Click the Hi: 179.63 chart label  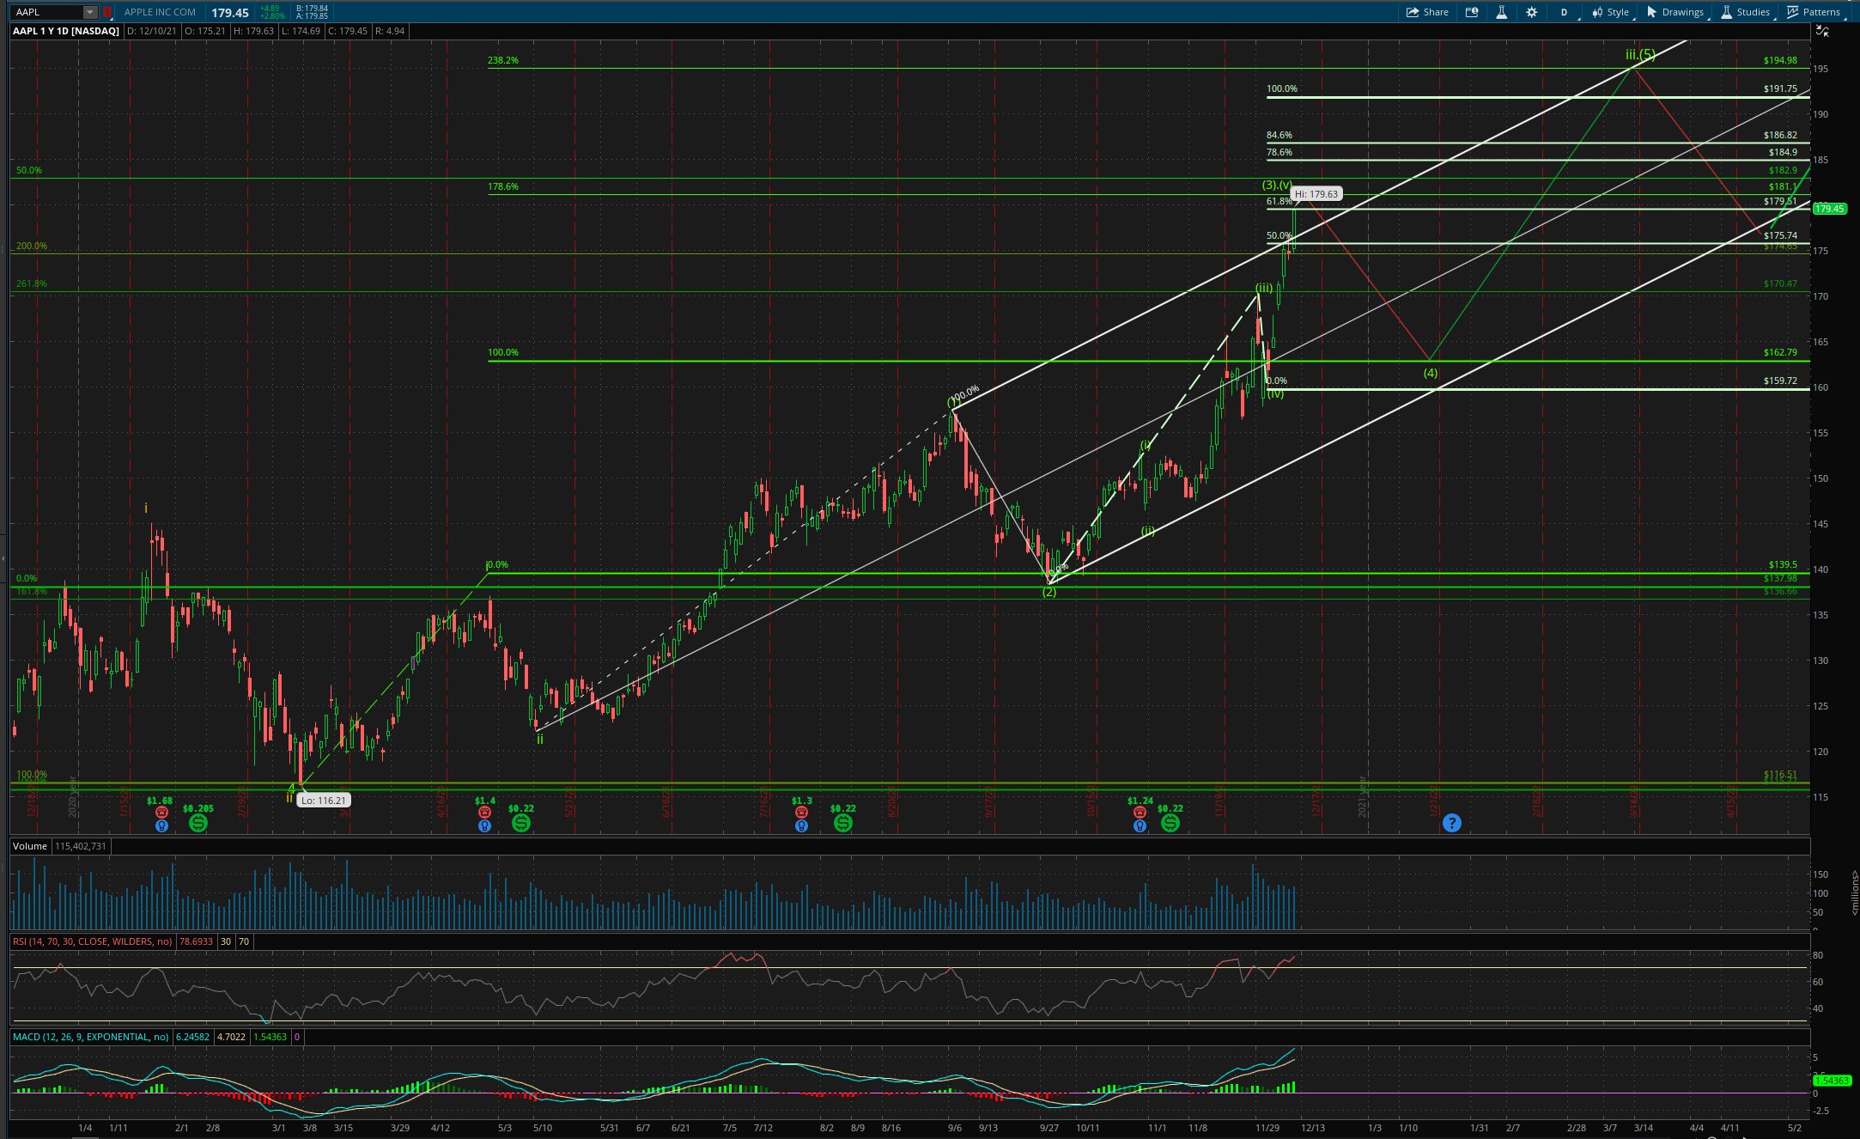click(1316, 194)
